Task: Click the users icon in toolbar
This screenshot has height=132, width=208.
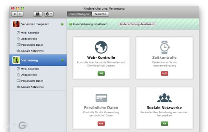Action: 38,14
